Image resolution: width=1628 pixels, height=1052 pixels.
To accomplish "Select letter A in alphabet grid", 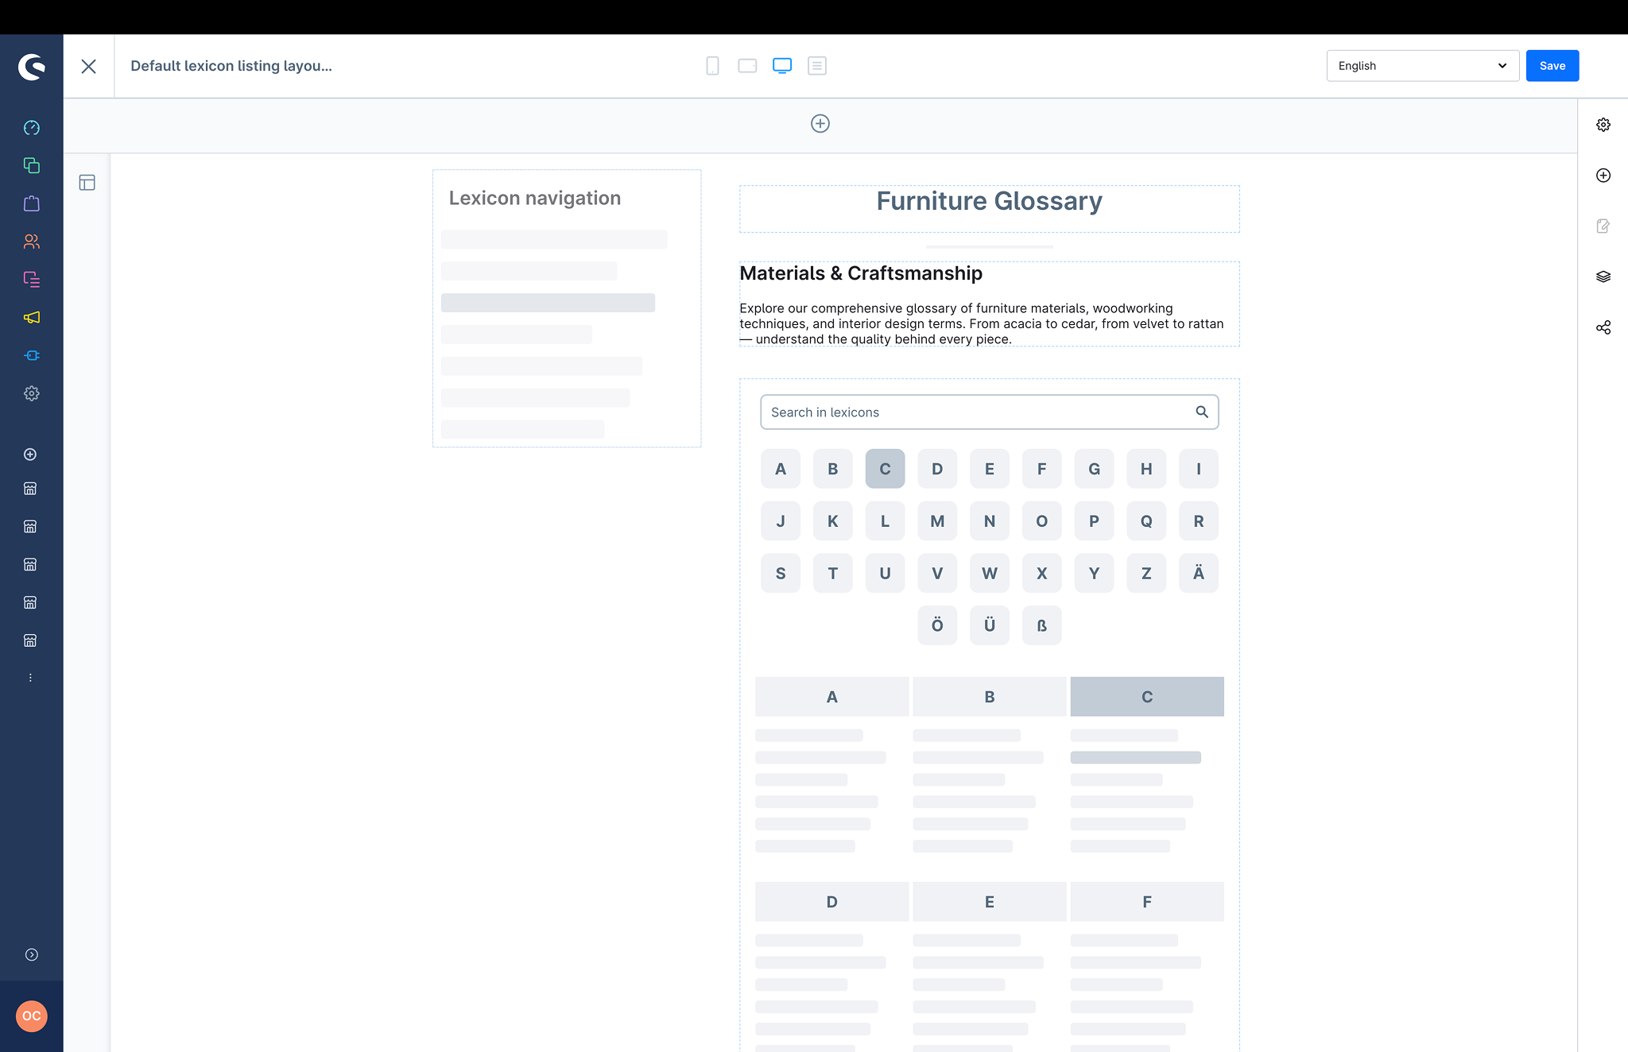I will pos(781,469).
